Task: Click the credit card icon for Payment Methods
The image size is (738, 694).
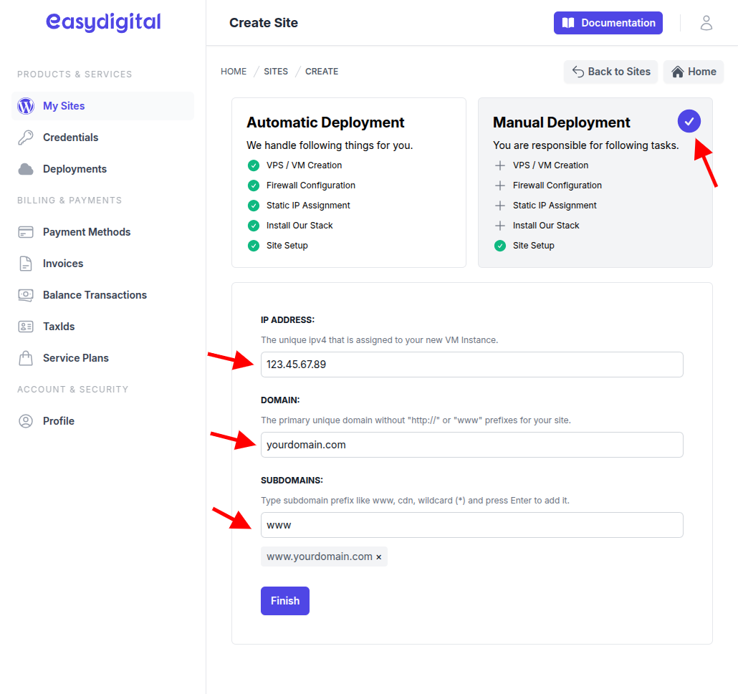Action: click(26, 232)
